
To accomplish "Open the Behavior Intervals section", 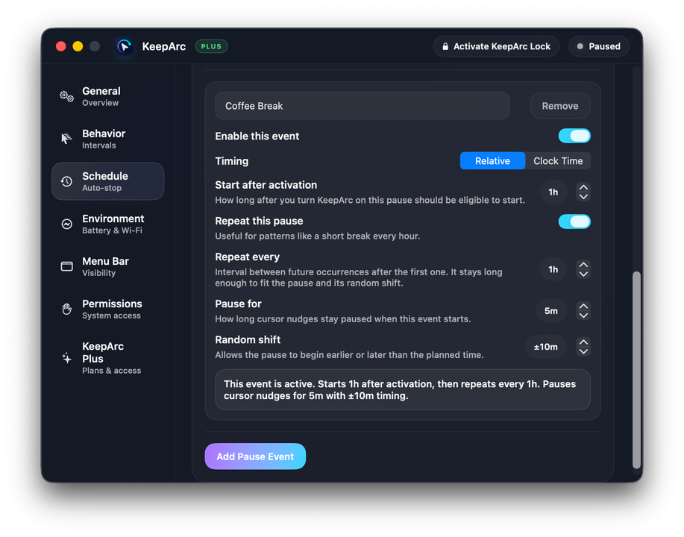I will tap(107, 139).
